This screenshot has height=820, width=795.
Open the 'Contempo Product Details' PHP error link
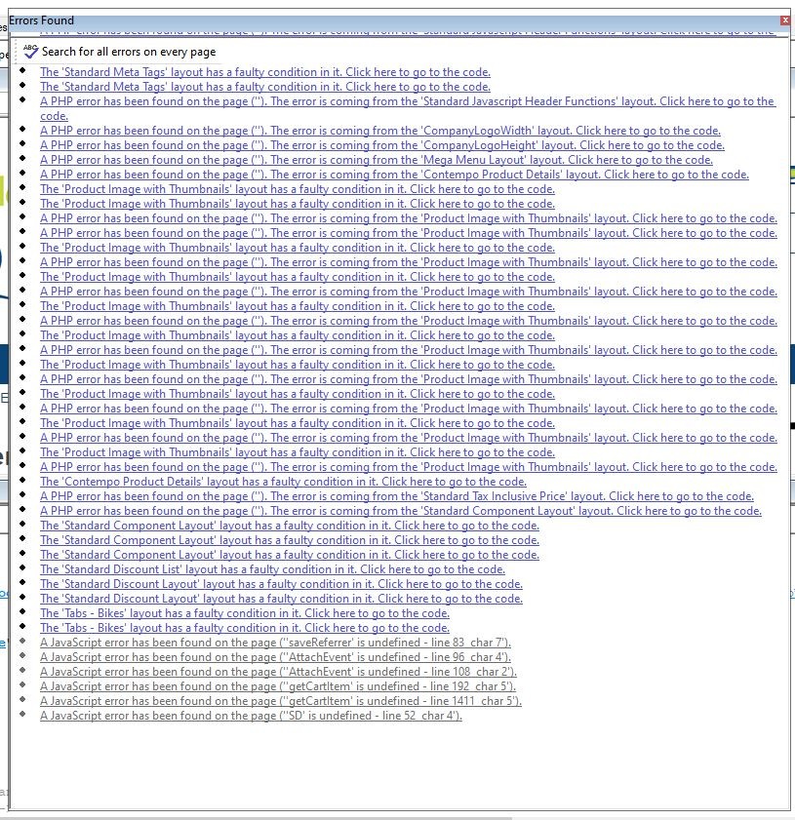coord(394,175)
